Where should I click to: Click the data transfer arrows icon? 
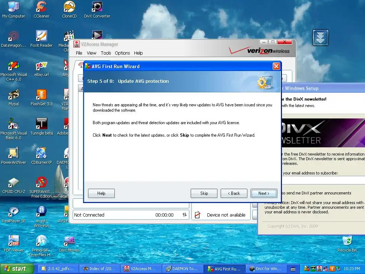(185, 215)
